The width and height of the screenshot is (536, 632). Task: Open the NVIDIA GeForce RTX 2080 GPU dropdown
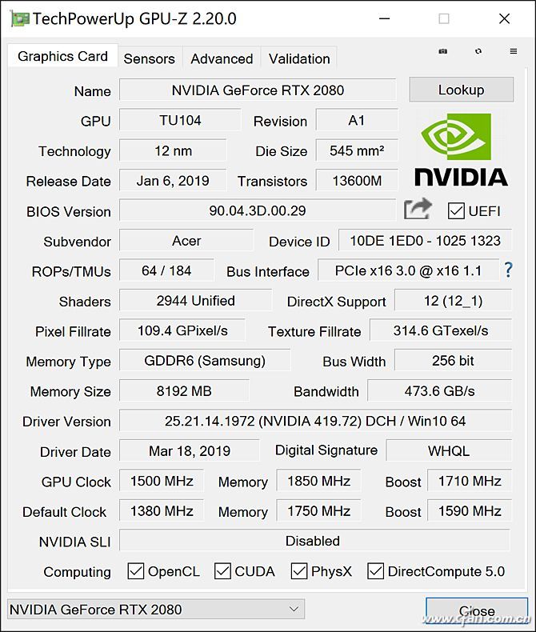click(156, 610)
